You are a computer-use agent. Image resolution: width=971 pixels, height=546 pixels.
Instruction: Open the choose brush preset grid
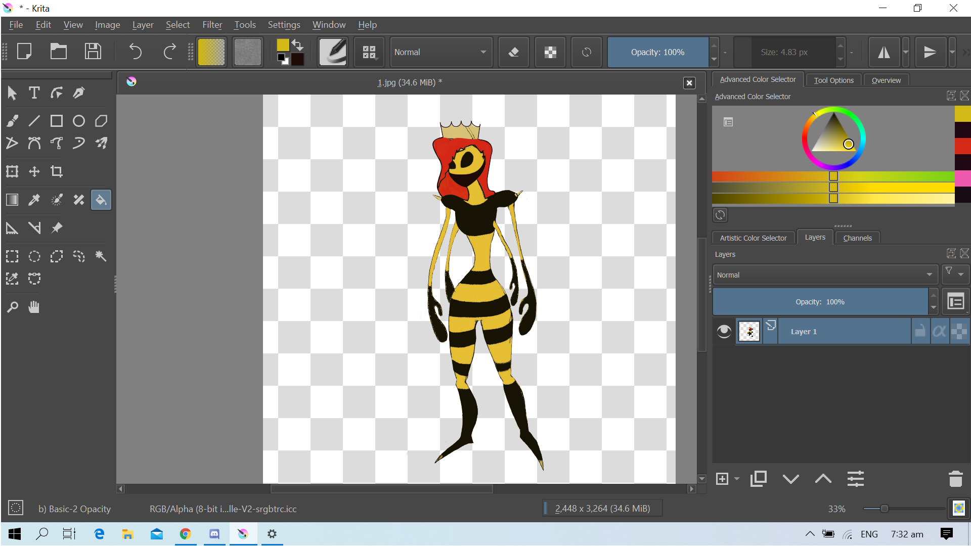tap(370, 52)
